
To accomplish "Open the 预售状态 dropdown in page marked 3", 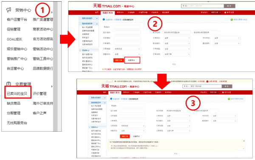I will [133, 131].
